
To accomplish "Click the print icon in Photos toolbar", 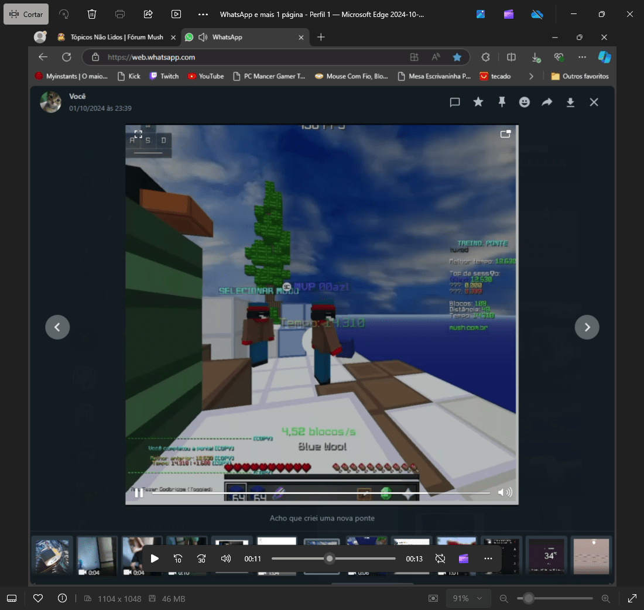I will pyautogui.click(x=120, y=15).
